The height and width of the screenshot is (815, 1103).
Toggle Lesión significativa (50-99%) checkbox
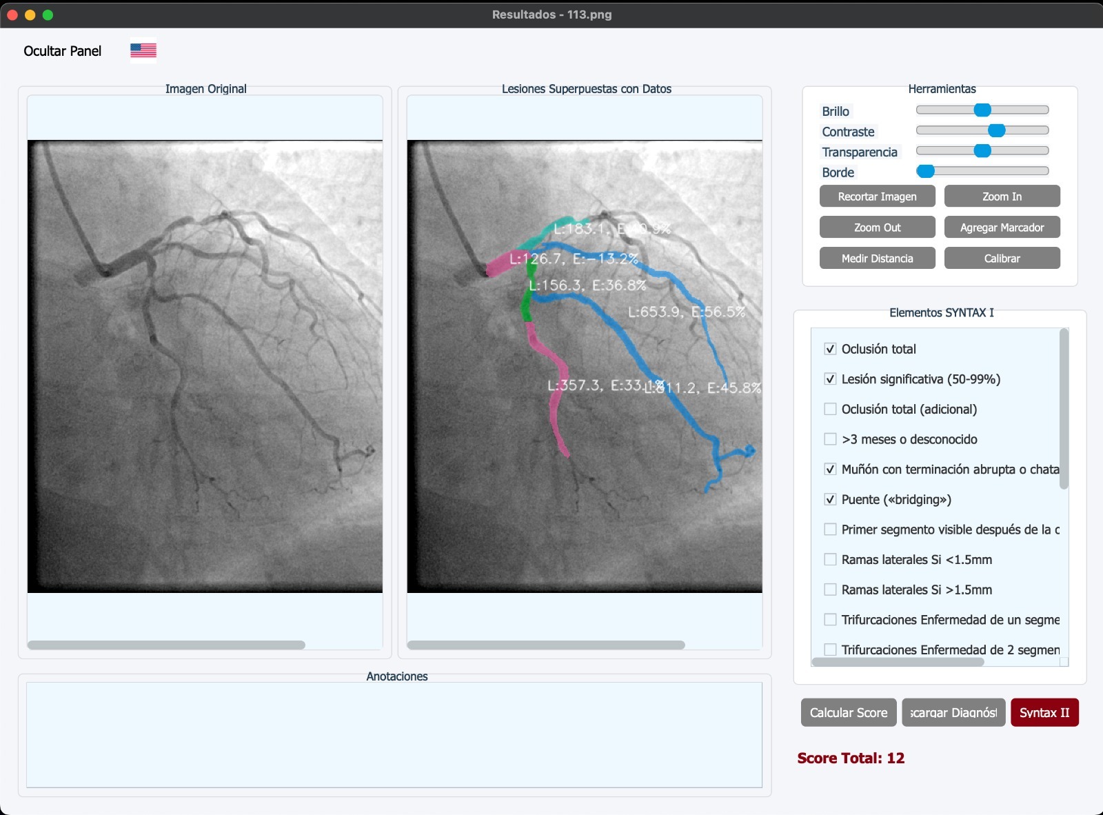pos(831,379)
